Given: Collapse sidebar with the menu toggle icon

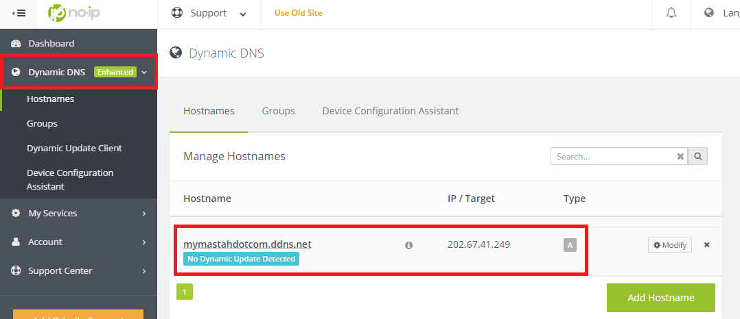Looking at the screenshot, I should 19,13.
